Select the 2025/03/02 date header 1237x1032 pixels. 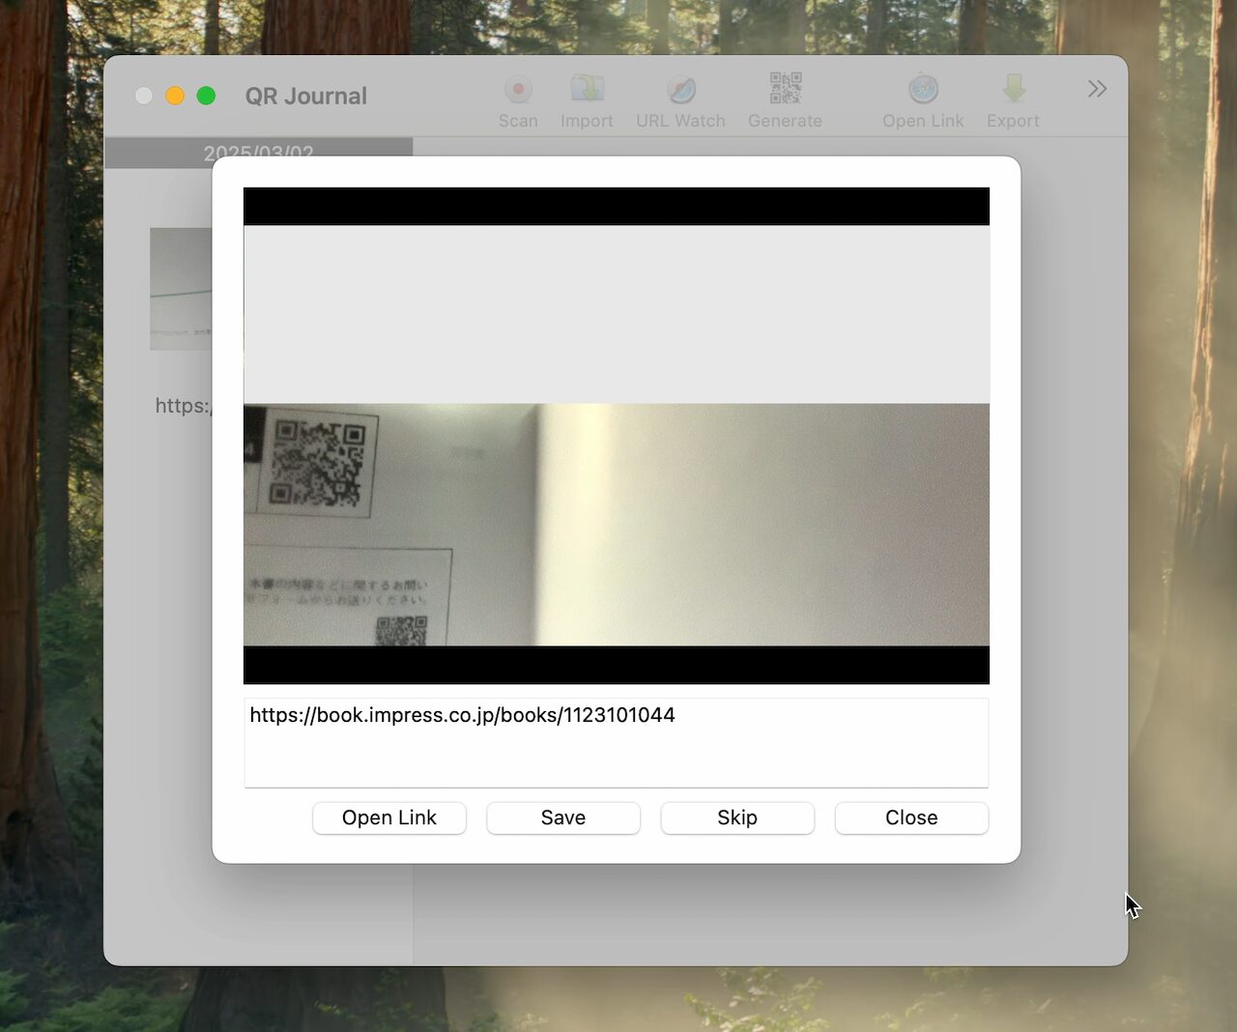258,153
